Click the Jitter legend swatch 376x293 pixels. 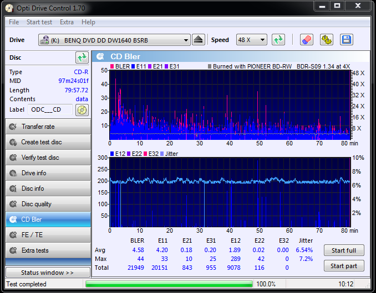click(x=162, y=154)
